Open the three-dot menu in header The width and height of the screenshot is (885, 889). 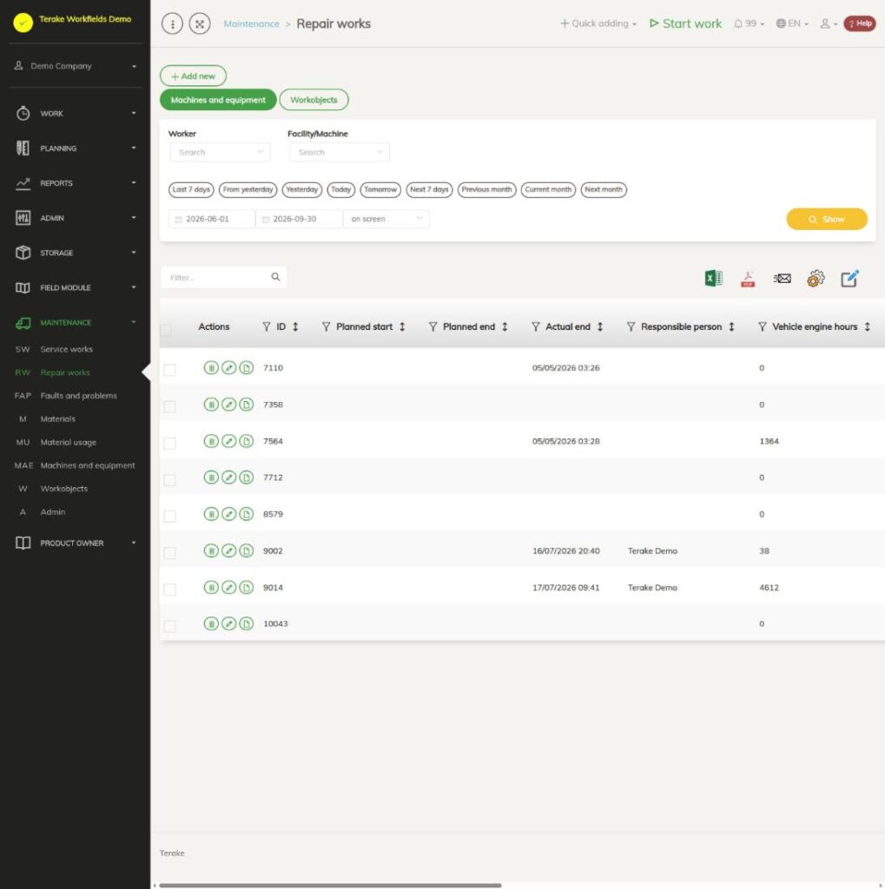point(173,23)
